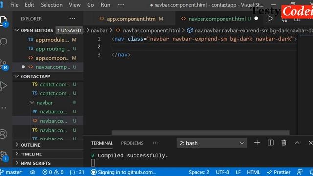The width and height of the screenshot is (313, 176).
Task: Click the master* branch indicator
Action: tap(12, 172)
